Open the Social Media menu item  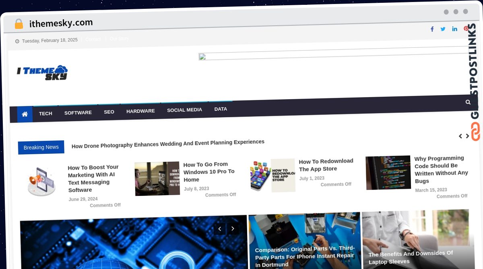tap(184, 110)
